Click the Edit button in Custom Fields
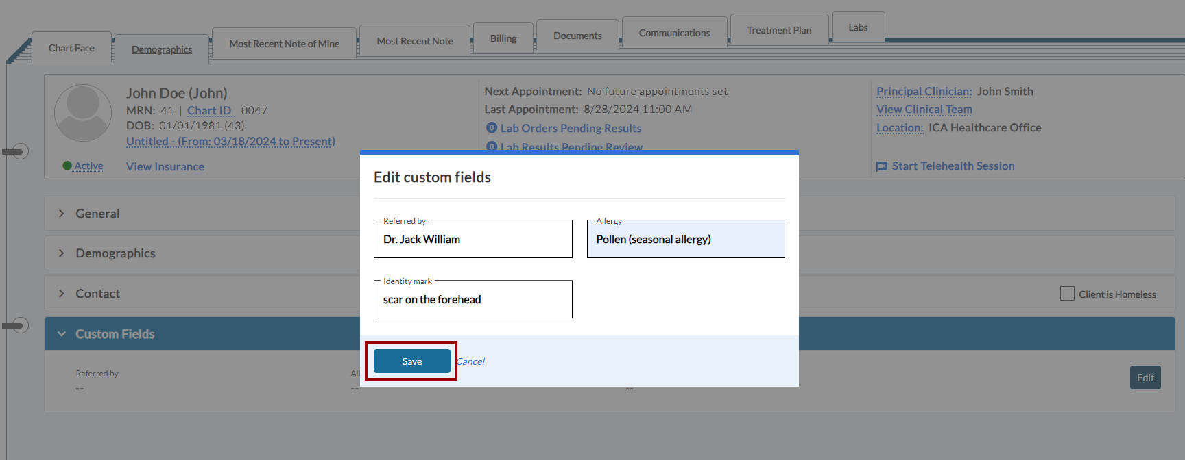1185x460 pixels. [x=1145, y=378]
